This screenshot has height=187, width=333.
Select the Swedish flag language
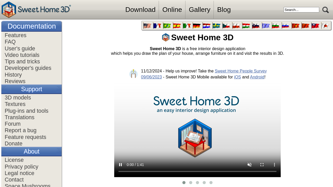pos(216,26)
